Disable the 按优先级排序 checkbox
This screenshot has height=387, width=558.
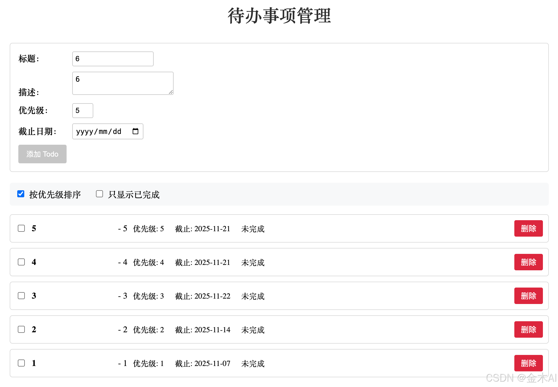[20, 194]
